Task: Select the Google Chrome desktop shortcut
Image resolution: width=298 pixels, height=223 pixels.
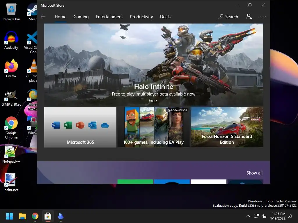Action: click(11, 128)
